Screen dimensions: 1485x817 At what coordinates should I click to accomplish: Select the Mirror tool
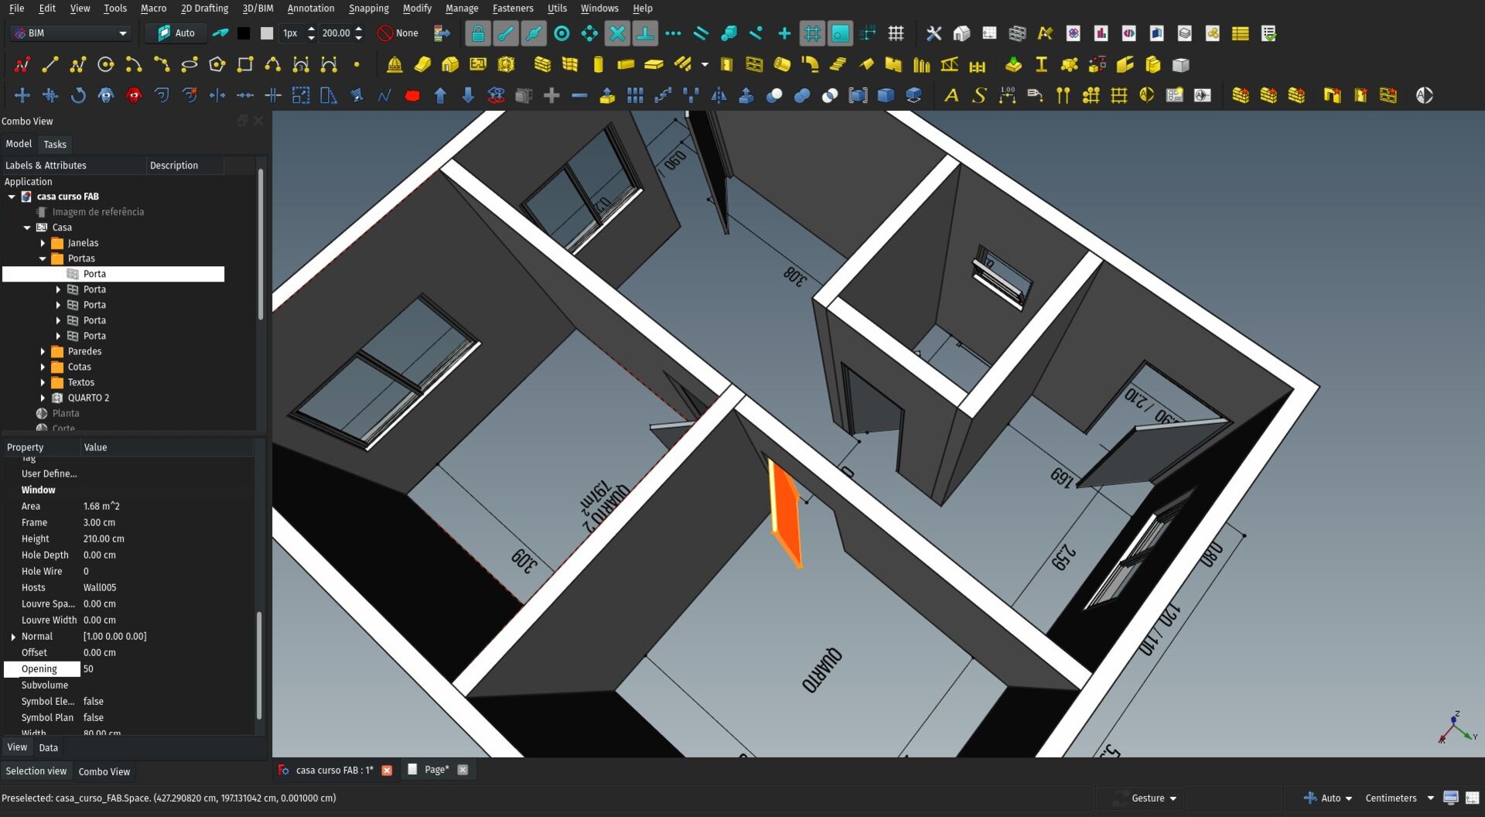pos(719,96)
